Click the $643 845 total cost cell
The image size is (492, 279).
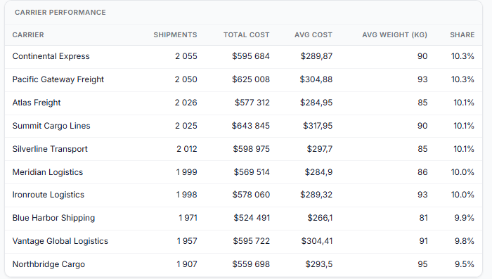coord(251,126)
